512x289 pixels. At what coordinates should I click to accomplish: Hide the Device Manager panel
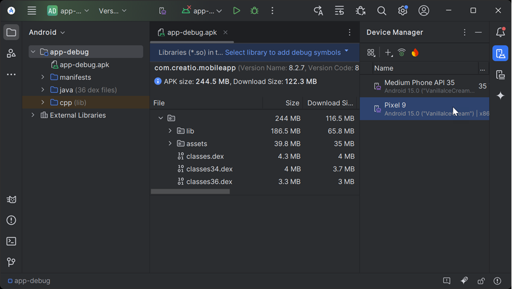(x=478, y=32)
